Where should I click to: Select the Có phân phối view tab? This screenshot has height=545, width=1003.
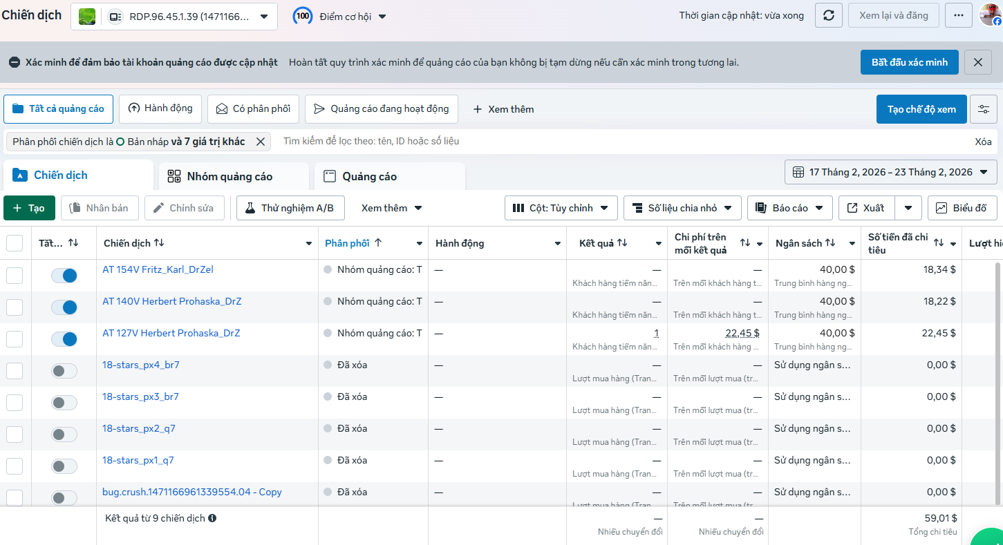coord(253,109)
